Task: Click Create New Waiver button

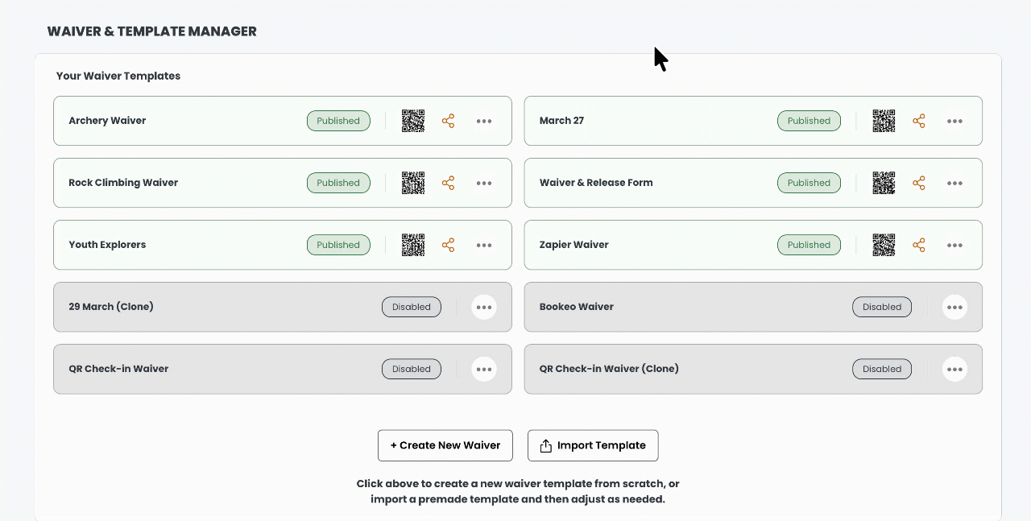Action: (x=445, y=445)
